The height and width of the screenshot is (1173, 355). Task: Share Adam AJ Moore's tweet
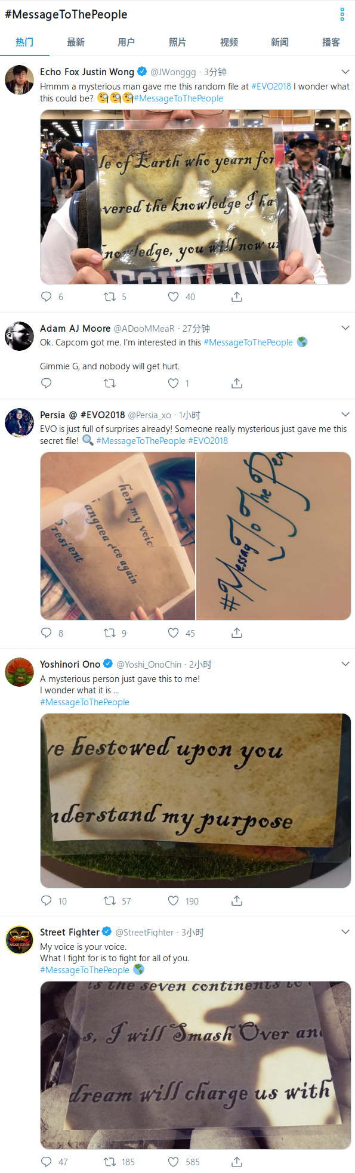tap(237, 383)
